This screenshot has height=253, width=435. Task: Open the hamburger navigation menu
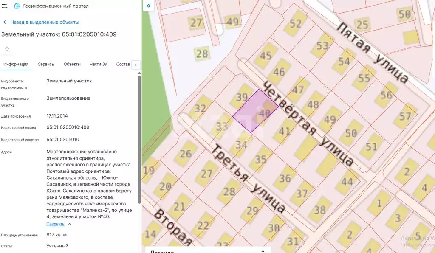6,6
